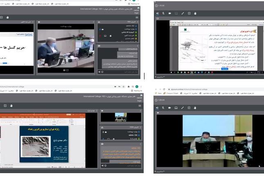Toggle speaker icon in top-right window toolbar

click(x=158, y=13)
